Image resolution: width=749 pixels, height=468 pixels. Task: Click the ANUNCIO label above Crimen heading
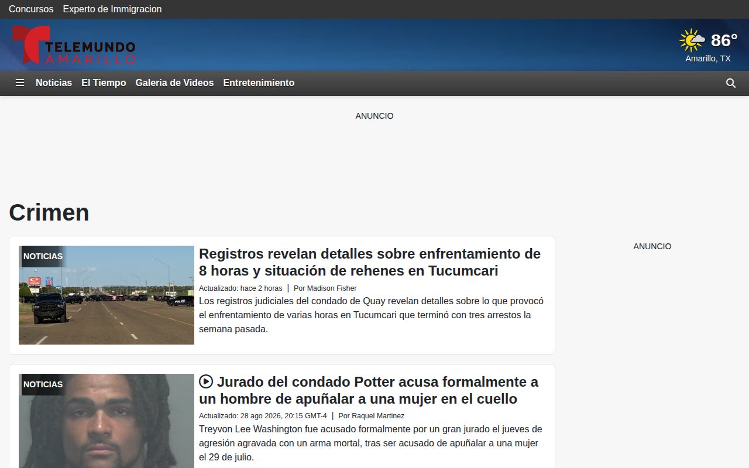[374, 116]
